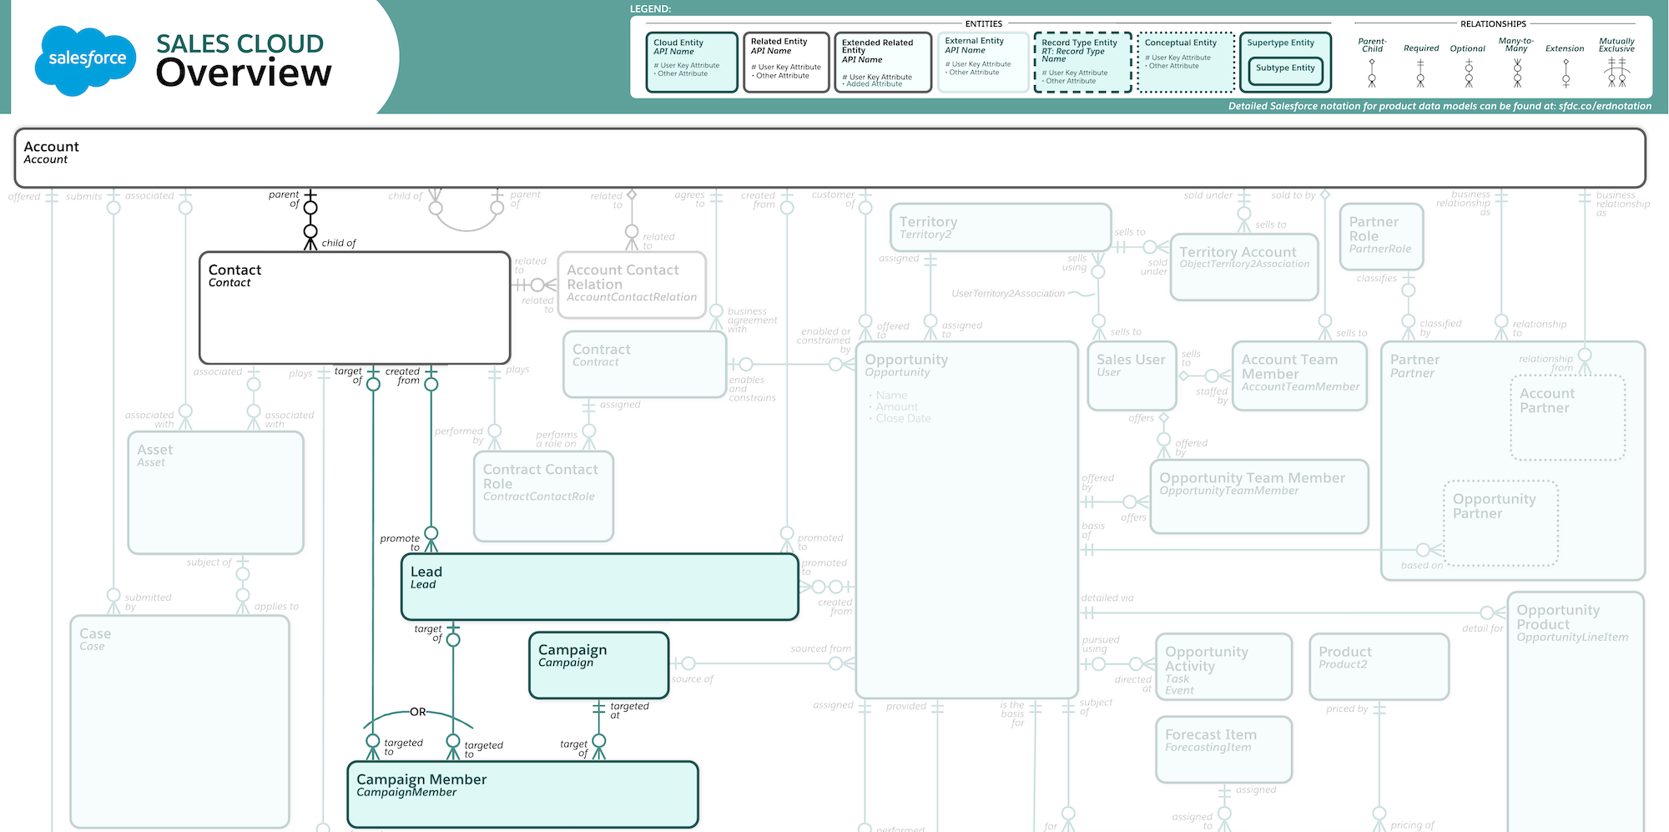Image resolution: width=1669 pixels, height=832 pixels.
Task: Select the Opportunity Activity entity box
Action: [1223, 667]
